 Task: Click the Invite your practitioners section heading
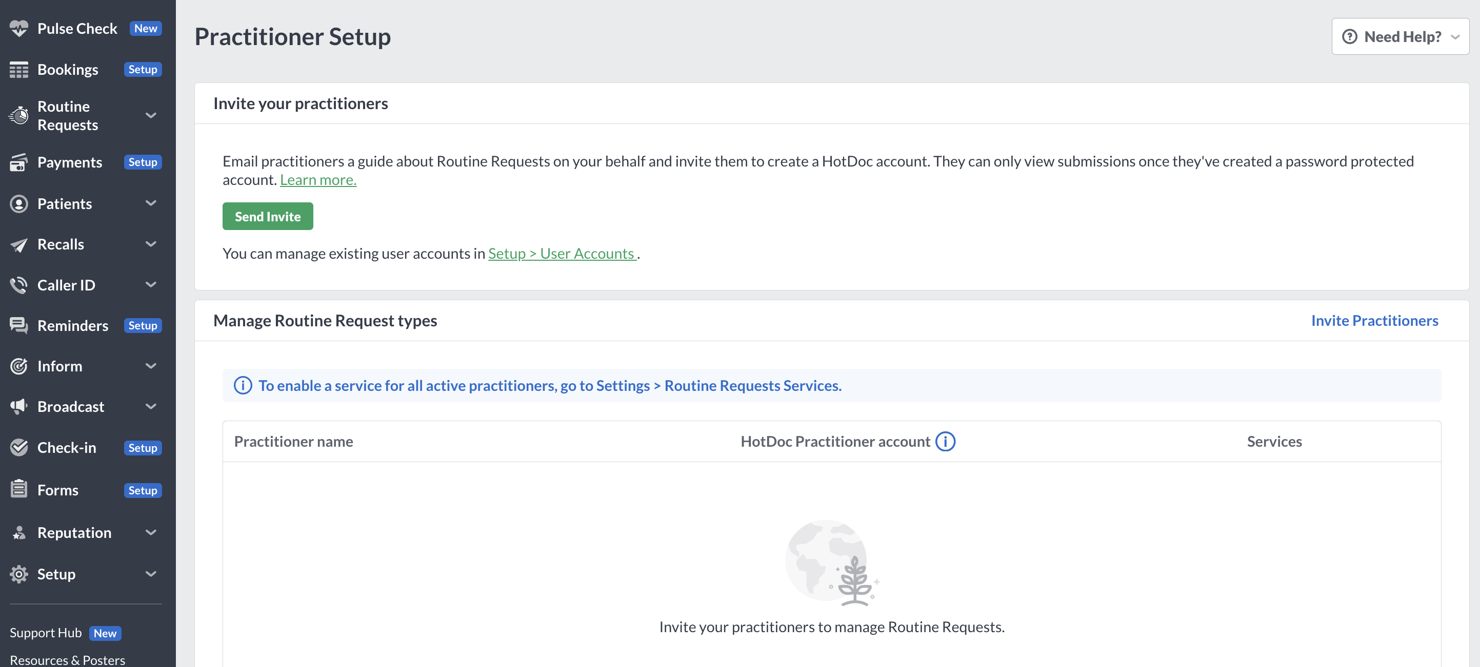click(x=301, y=103)
